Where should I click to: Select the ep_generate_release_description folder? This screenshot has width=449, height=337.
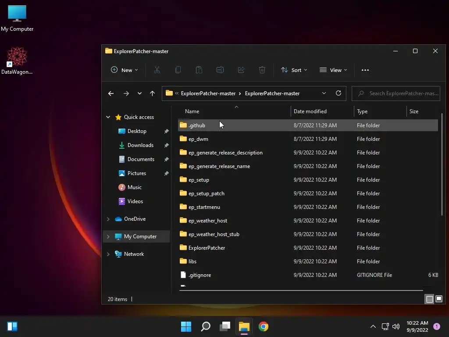coord(308,152)
